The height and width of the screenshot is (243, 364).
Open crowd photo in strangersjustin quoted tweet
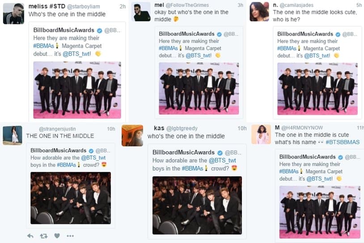coord(71,198)
